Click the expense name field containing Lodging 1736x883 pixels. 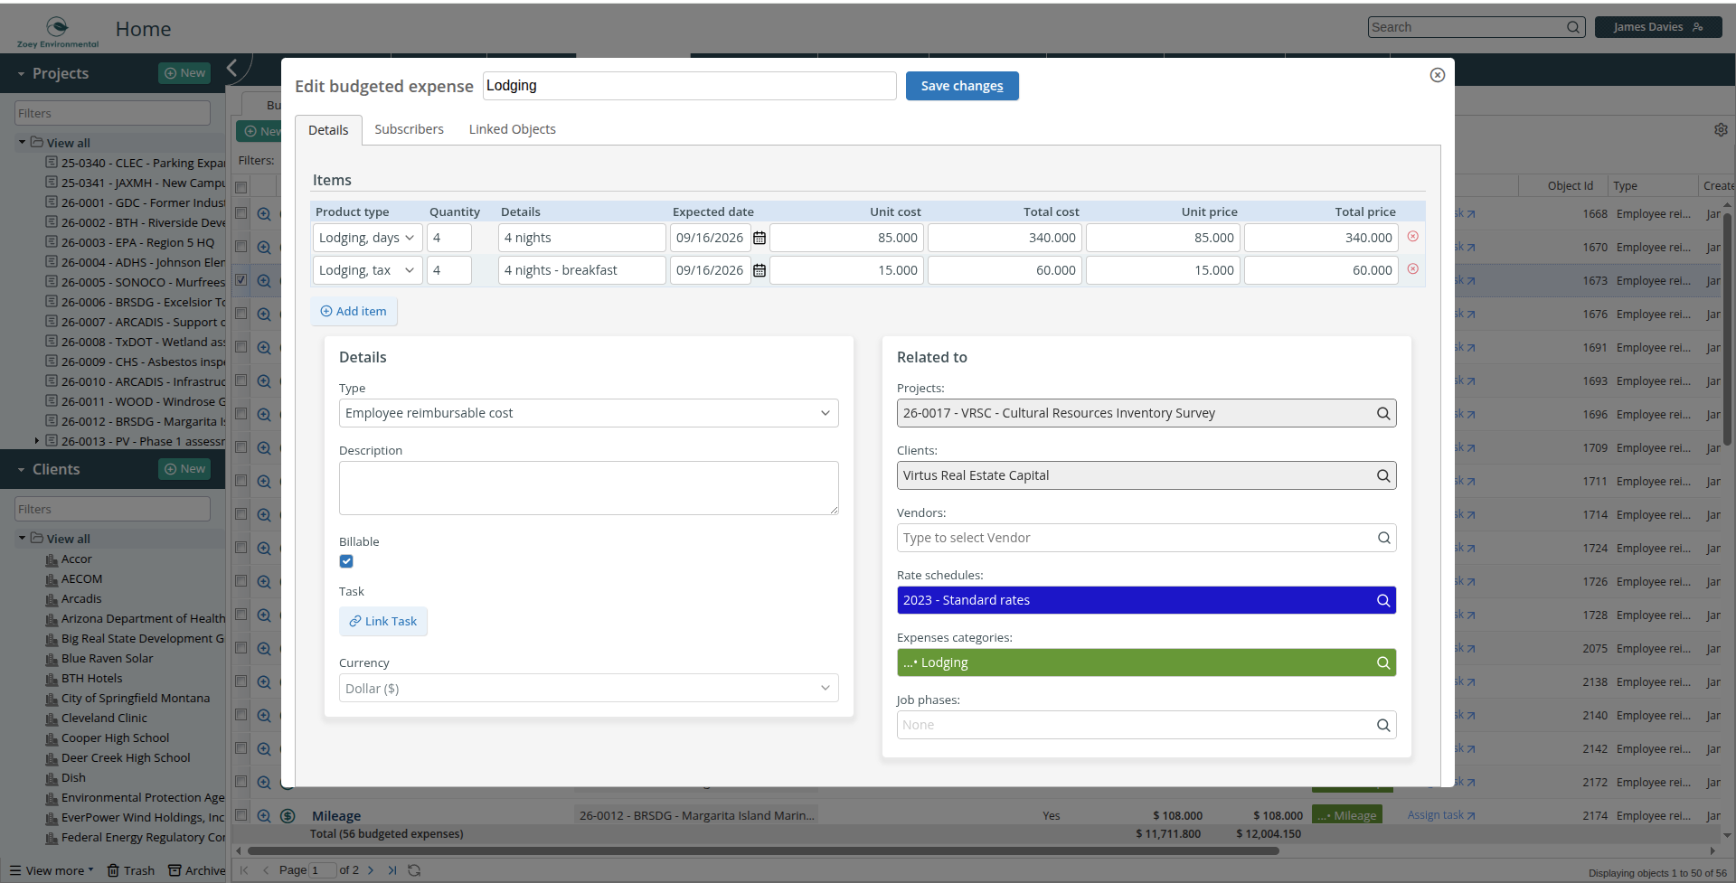pyautogui.click(x=689, y=86)
